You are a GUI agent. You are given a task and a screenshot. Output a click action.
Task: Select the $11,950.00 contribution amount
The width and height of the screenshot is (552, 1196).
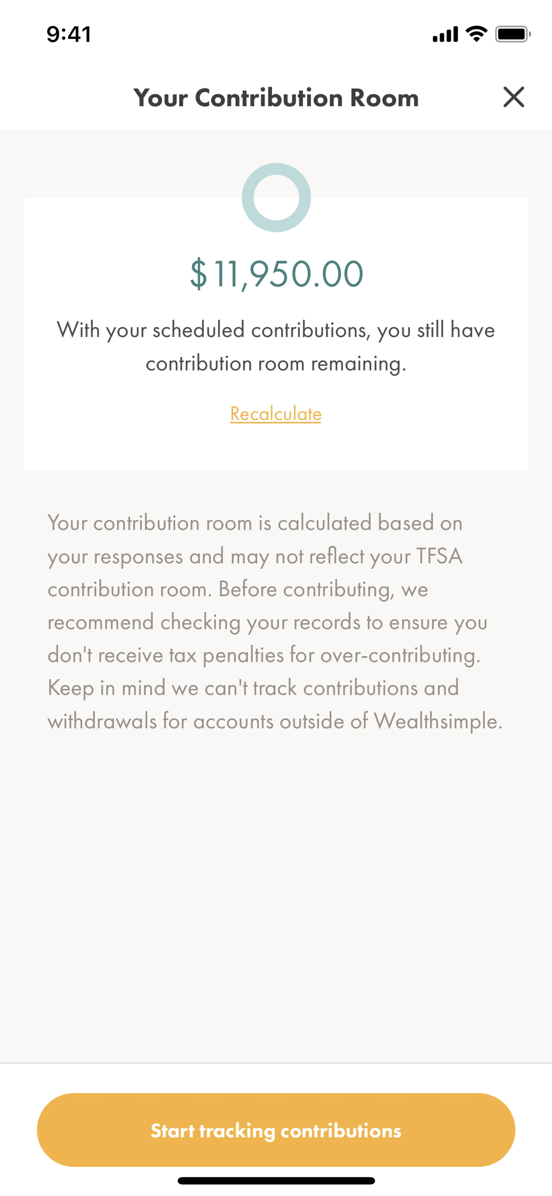(x=277, y=274)
